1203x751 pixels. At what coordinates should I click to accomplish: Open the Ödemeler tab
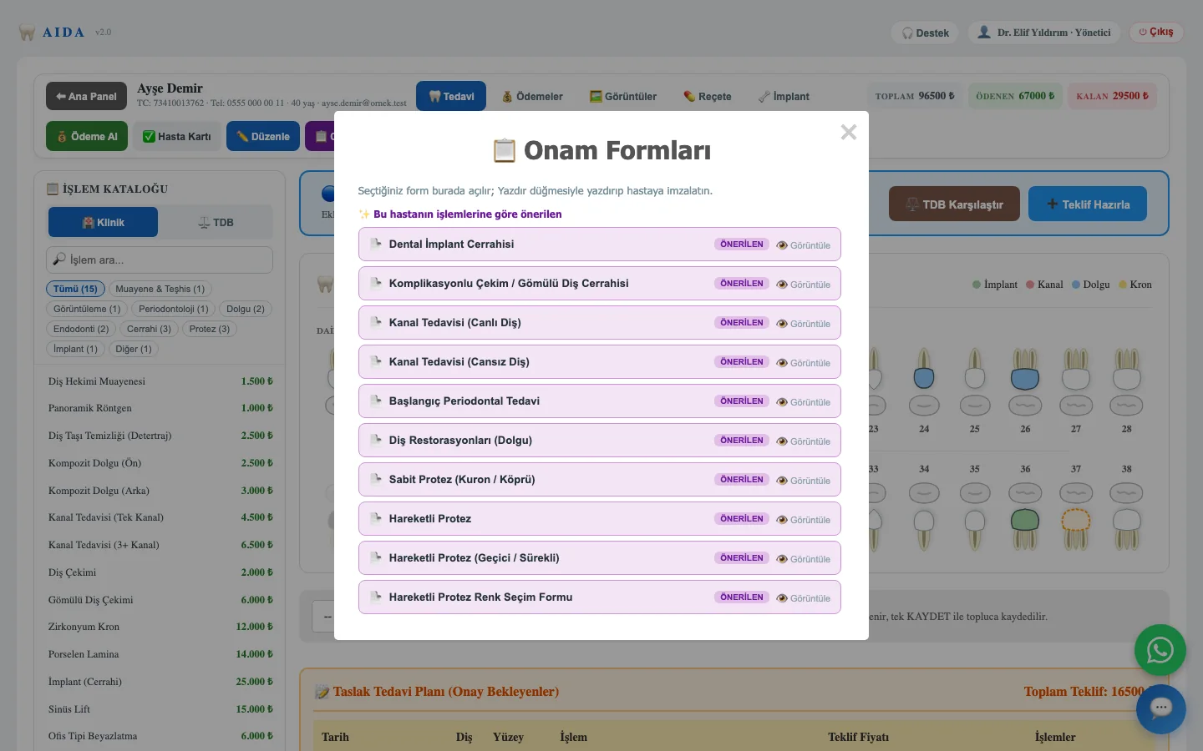tap(532, 96)
